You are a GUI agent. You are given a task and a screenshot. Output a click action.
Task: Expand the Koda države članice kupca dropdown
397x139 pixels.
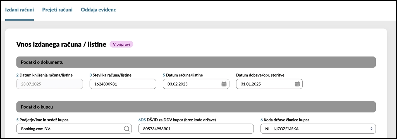318,129
